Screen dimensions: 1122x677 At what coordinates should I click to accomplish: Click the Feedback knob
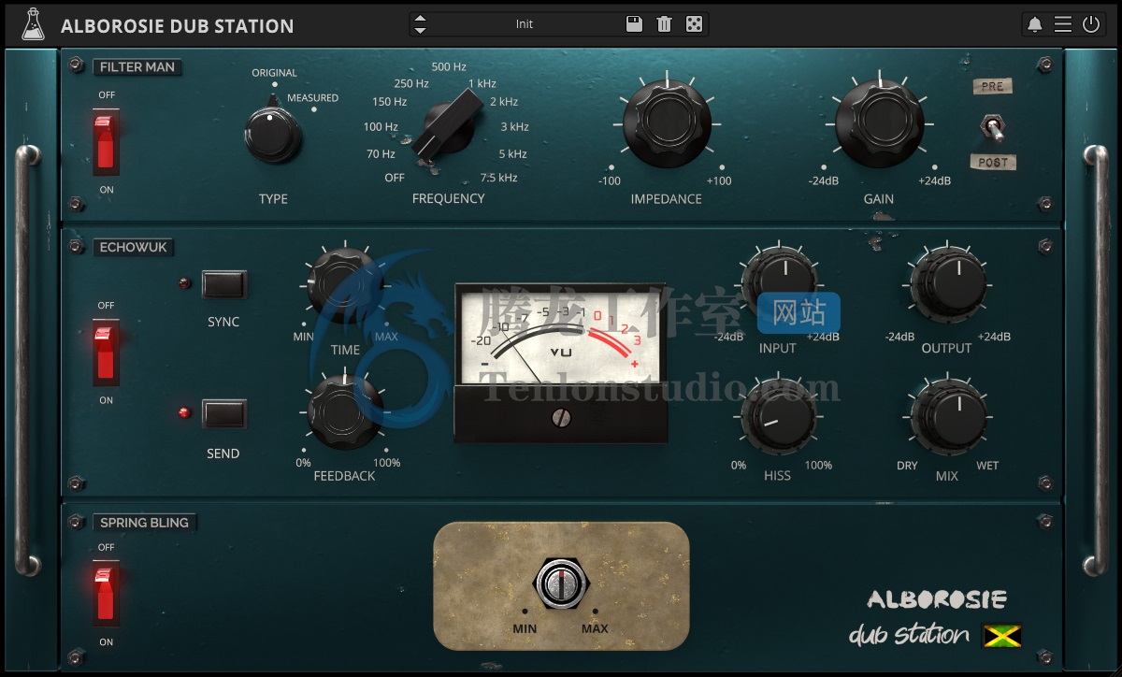click(x=345, y=412)
